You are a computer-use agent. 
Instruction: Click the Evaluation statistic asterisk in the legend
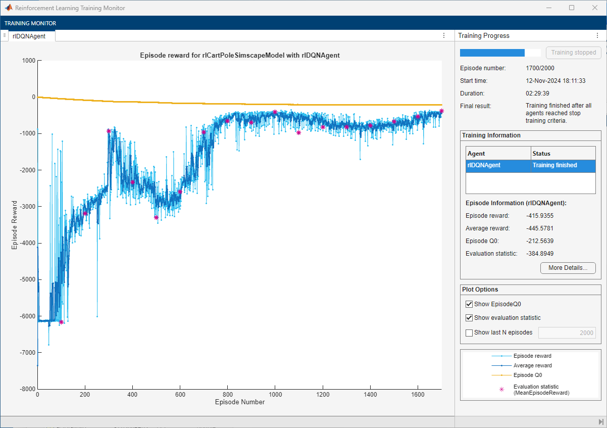coord(501,389)
